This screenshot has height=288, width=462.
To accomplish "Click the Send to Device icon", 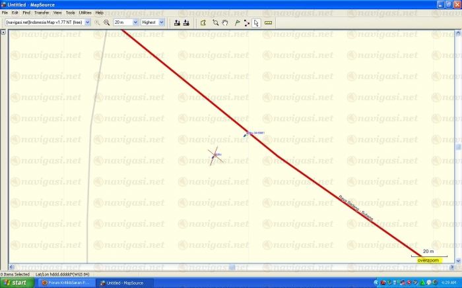I will coord(177,22).
